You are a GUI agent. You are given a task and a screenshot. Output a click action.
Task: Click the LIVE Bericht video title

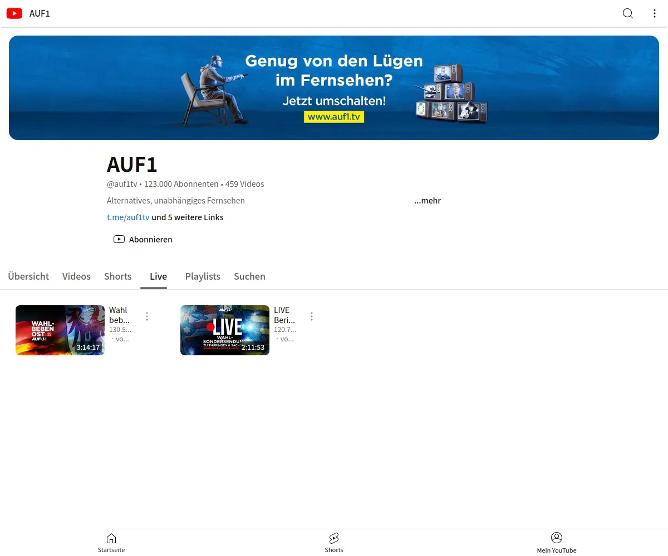click(284, 315)
